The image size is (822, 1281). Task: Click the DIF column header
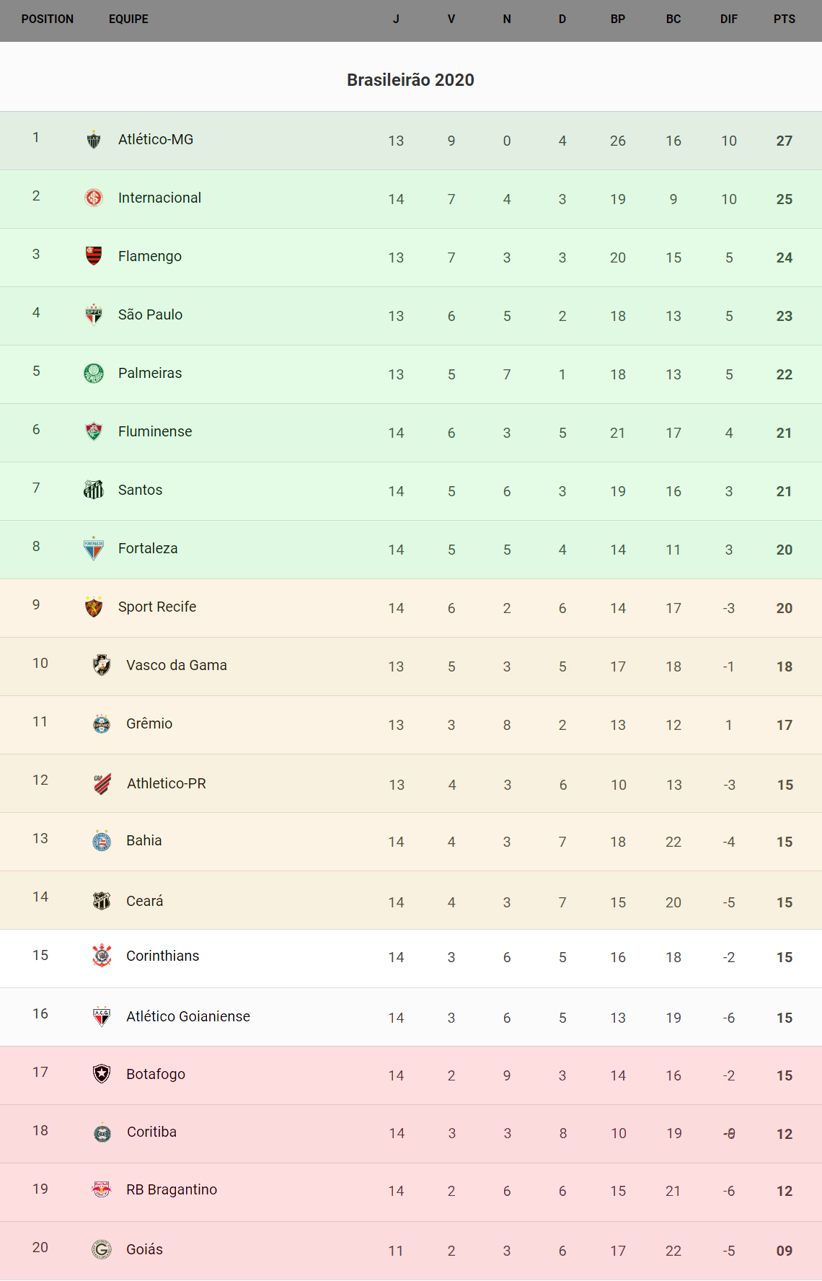(728, 19)
